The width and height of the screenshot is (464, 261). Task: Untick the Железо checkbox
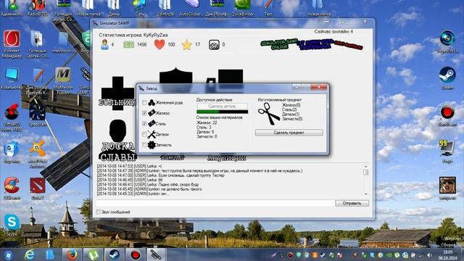coord(144,113)
